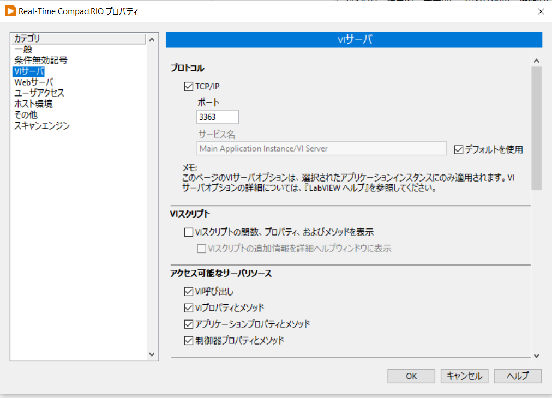Click the サービス名 text field
Viewport: 552px width, 398px height.
(321, 148)
